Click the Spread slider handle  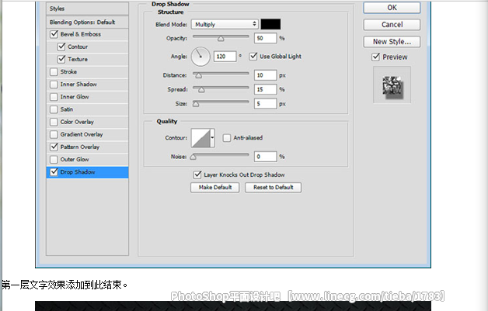point(201,90)
